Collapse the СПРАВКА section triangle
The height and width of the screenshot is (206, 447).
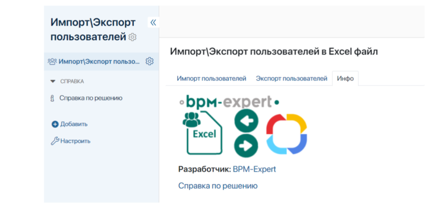(x=53, y=81)
